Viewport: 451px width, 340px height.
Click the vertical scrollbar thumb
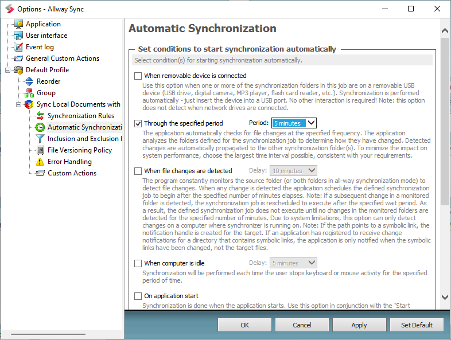[x=445, y=121]
